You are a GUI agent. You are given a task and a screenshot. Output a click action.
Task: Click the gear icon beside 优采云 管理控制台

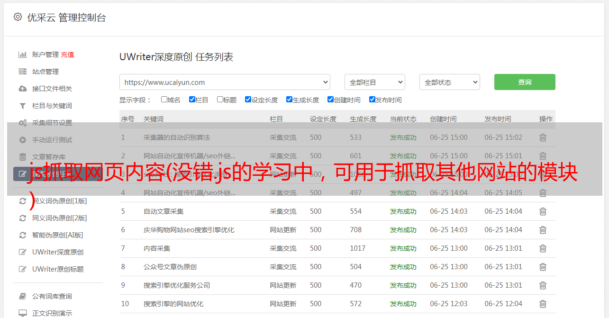coord(18,17)
